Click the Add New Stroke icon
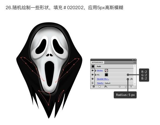Screen dimensions: 160x125 point(94,86)
